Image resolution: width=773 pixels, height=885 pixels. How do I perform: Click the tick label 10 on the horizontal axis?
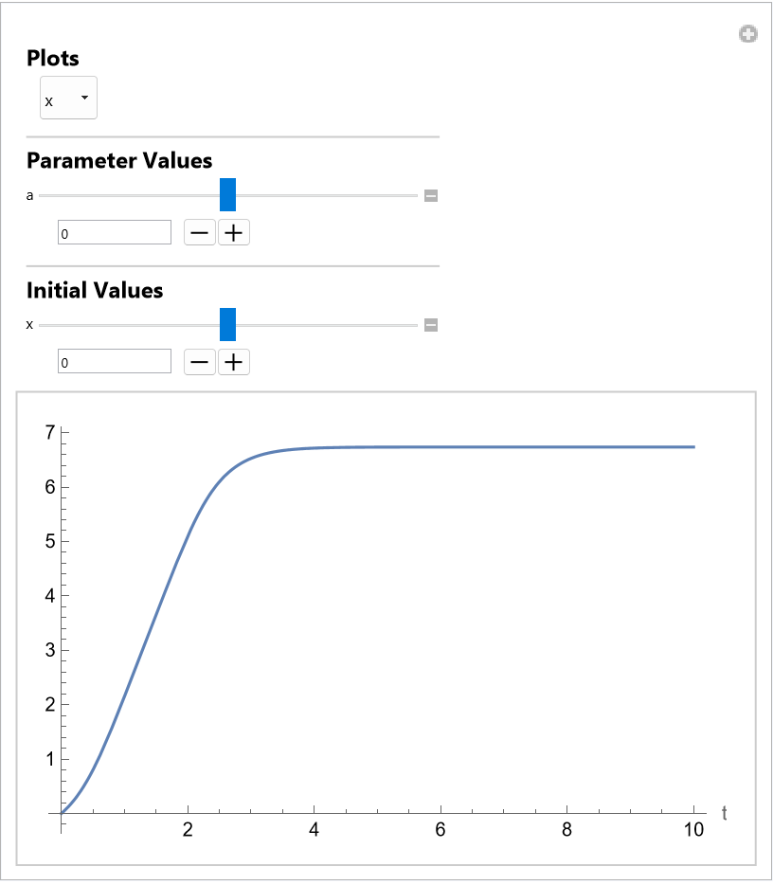tap(694, 831)
